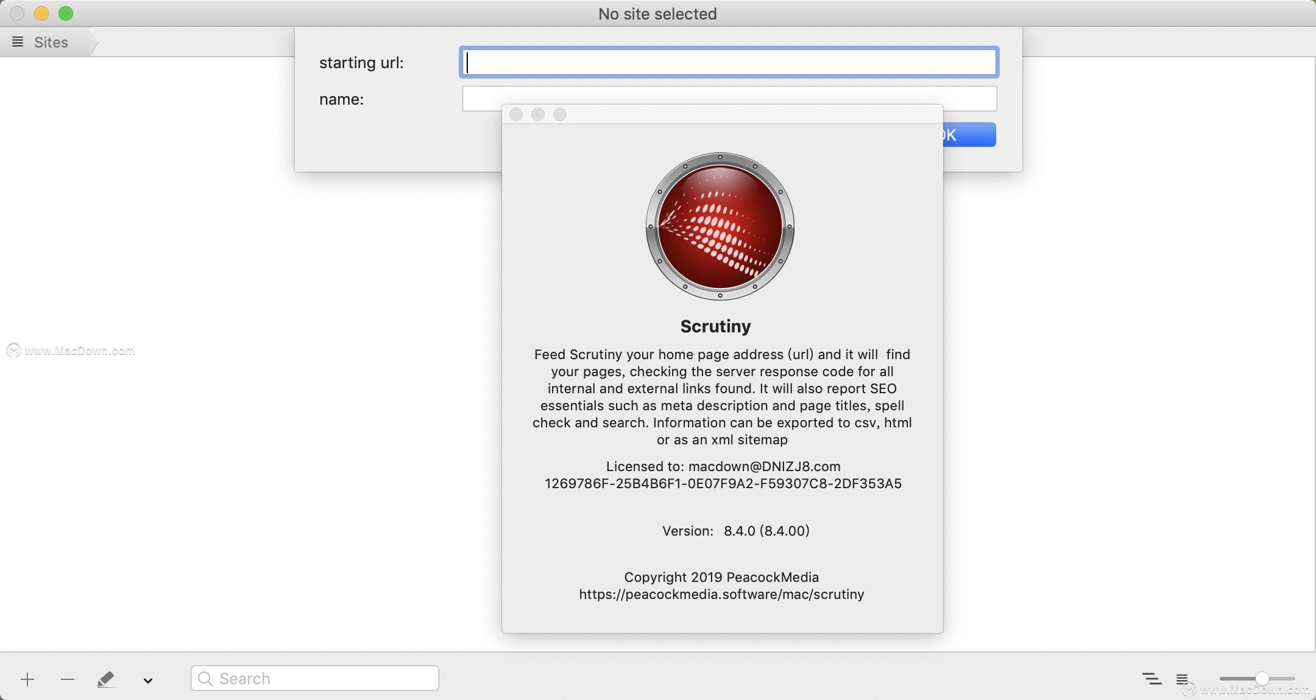This screenshot has width=1316, height=700.
Task: Zoom main window with green button
Action: point(66,13)
